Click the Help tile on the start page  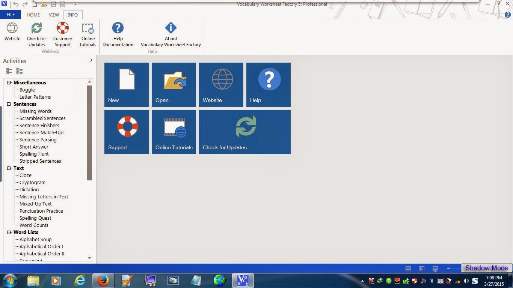click(x=269, y=85)
